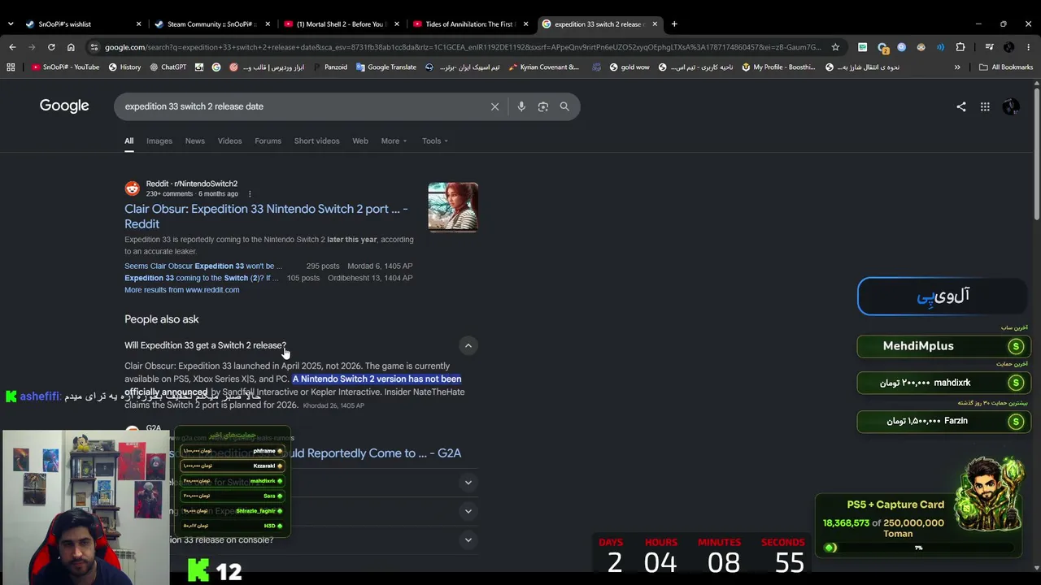Image resolution: width=1041 pixels, height=585 pixels.
Task: Select the Images search tab
Action: pos(159,141)
